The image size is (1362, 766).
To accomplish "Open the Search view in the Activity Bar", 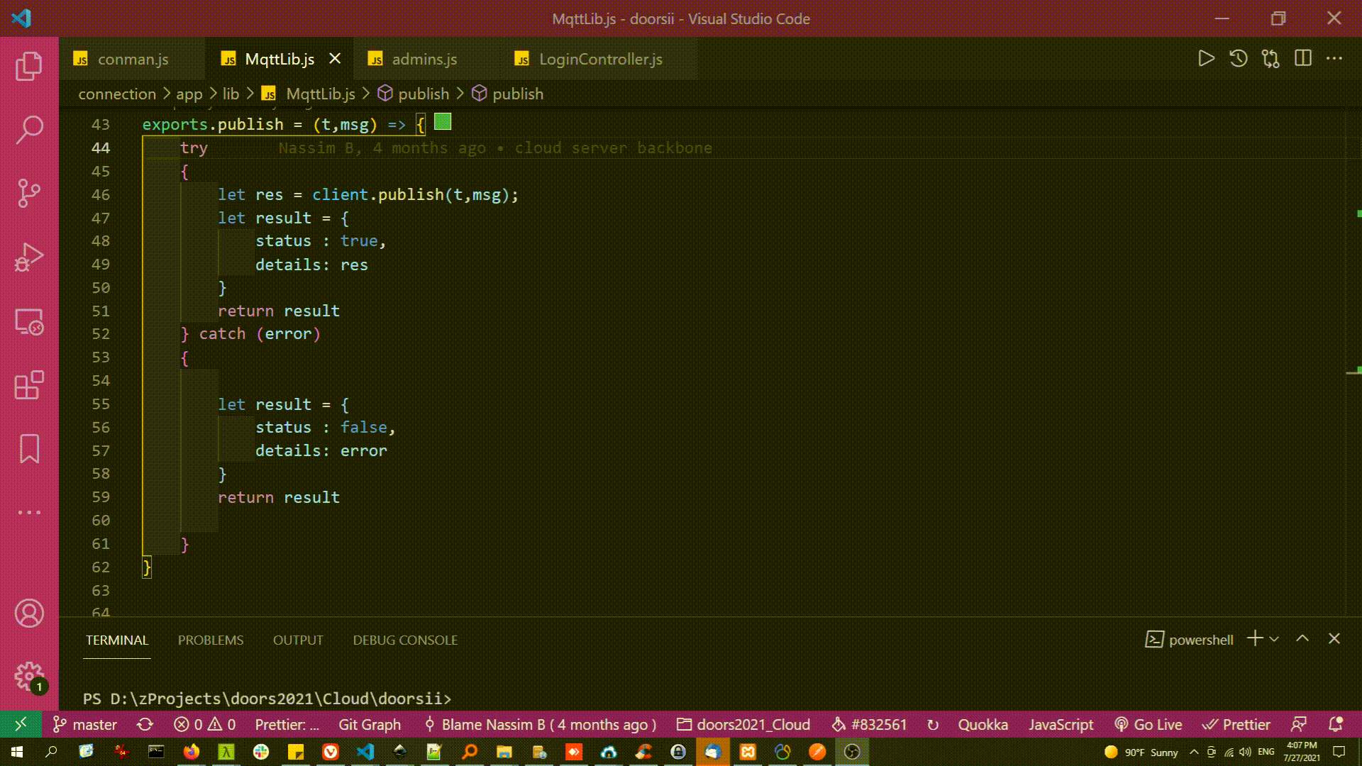I will coord(28,131).
